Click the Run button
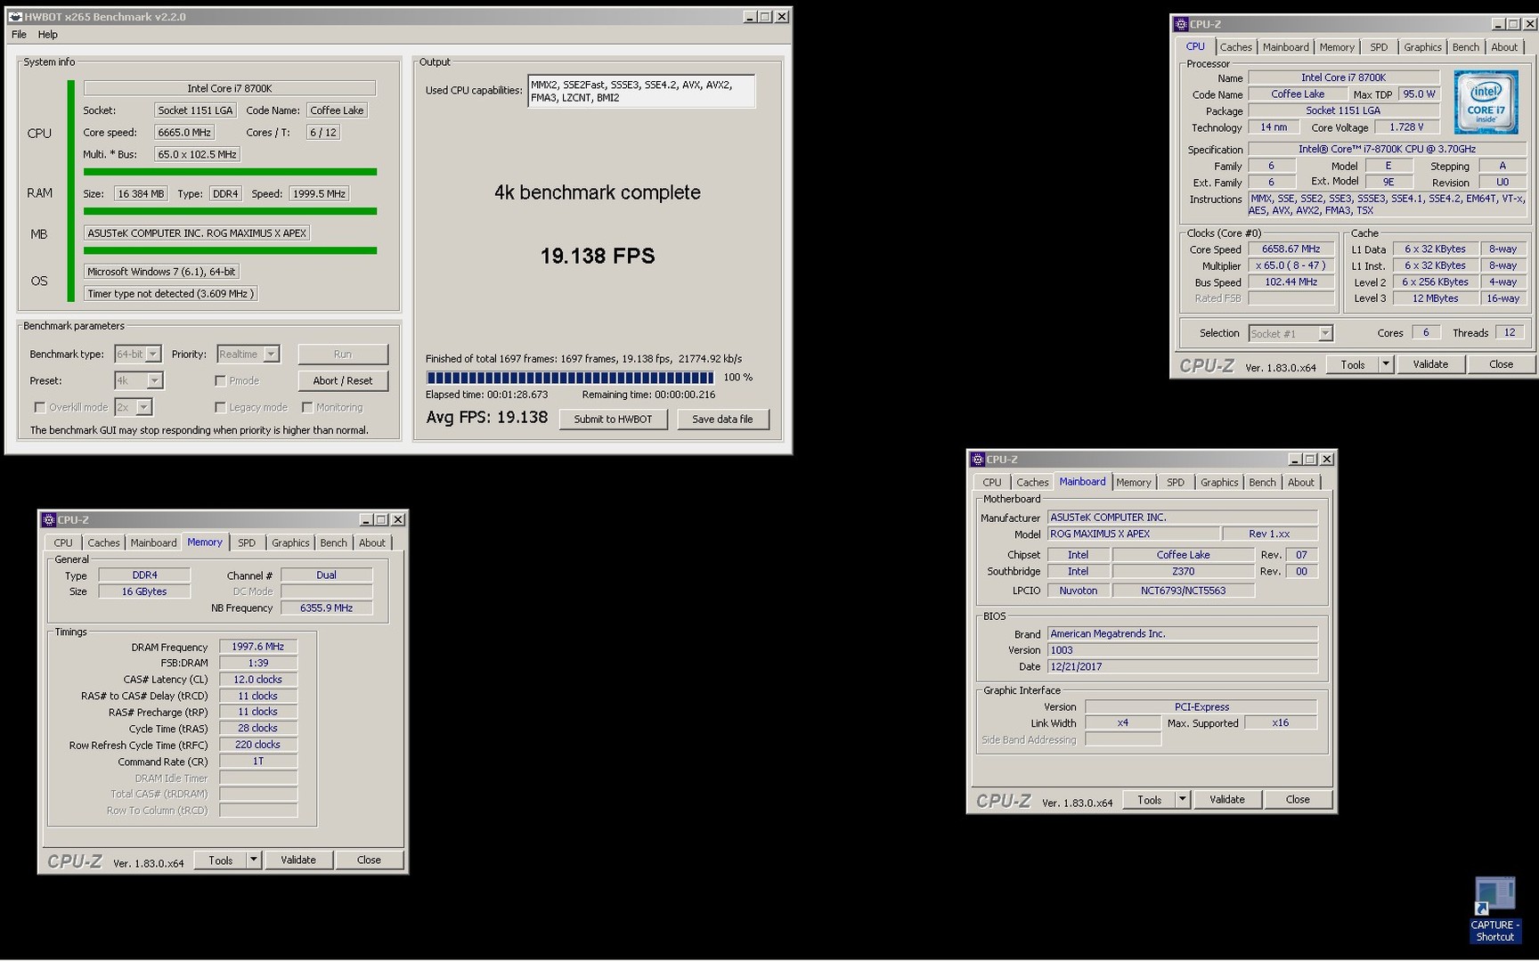The height and width of the screenshot is (962, 1539). click(343, 355)
